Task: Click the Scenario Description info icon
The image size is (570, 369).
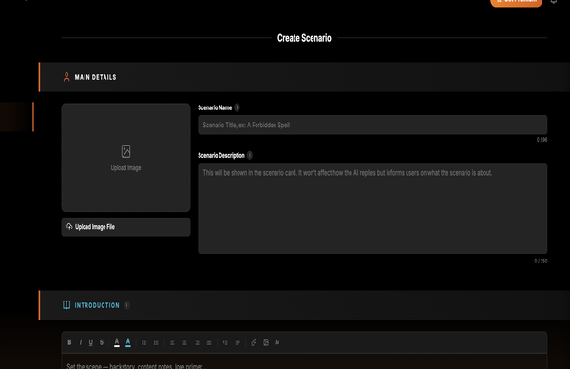Action: [250, 155]
